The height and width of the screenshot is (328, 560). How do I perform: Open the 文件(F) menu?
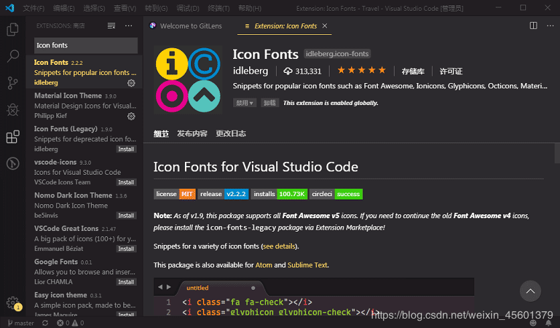click(33, 8)
